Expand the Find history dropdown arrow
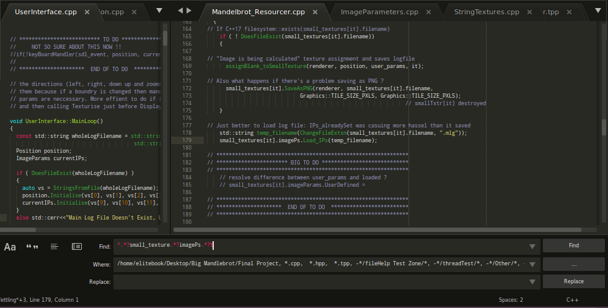 tap(532, 246)
